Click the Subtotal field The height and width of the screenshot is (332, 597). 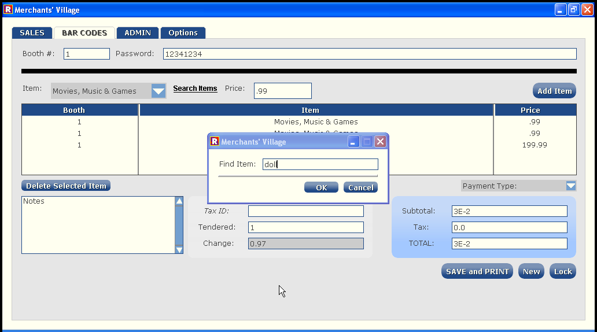pyautogui.click(x=510, y=211)
